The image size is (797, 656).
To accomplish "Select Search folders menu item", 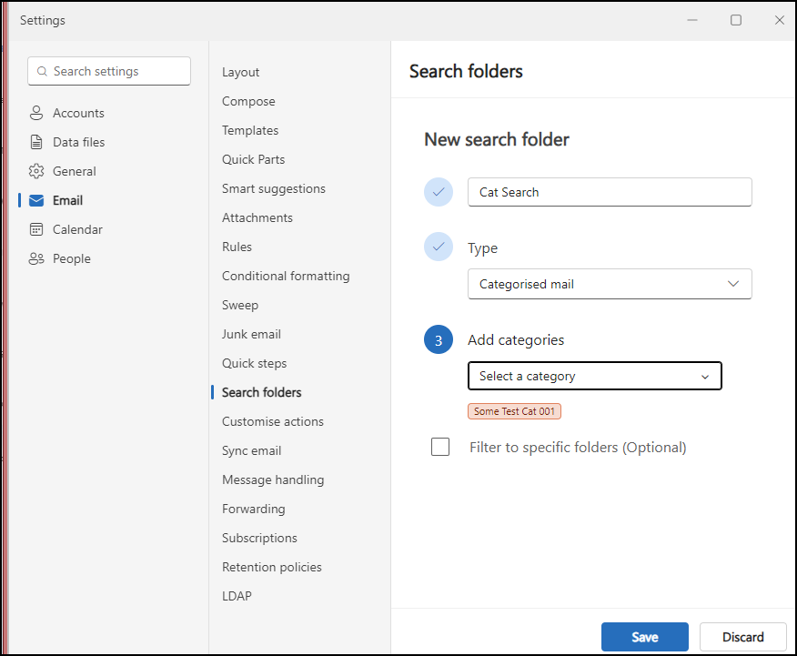I will 262,392.
